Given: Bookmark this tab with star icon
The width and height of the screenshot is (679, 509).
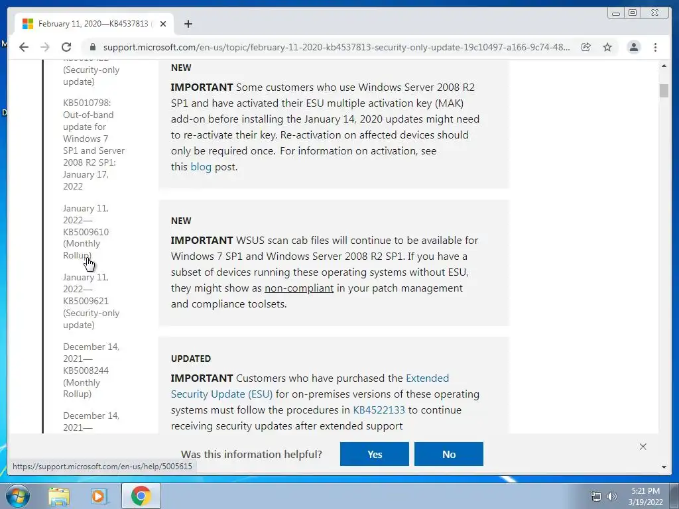Looking at the screenshot, I should tap(607, 47).
